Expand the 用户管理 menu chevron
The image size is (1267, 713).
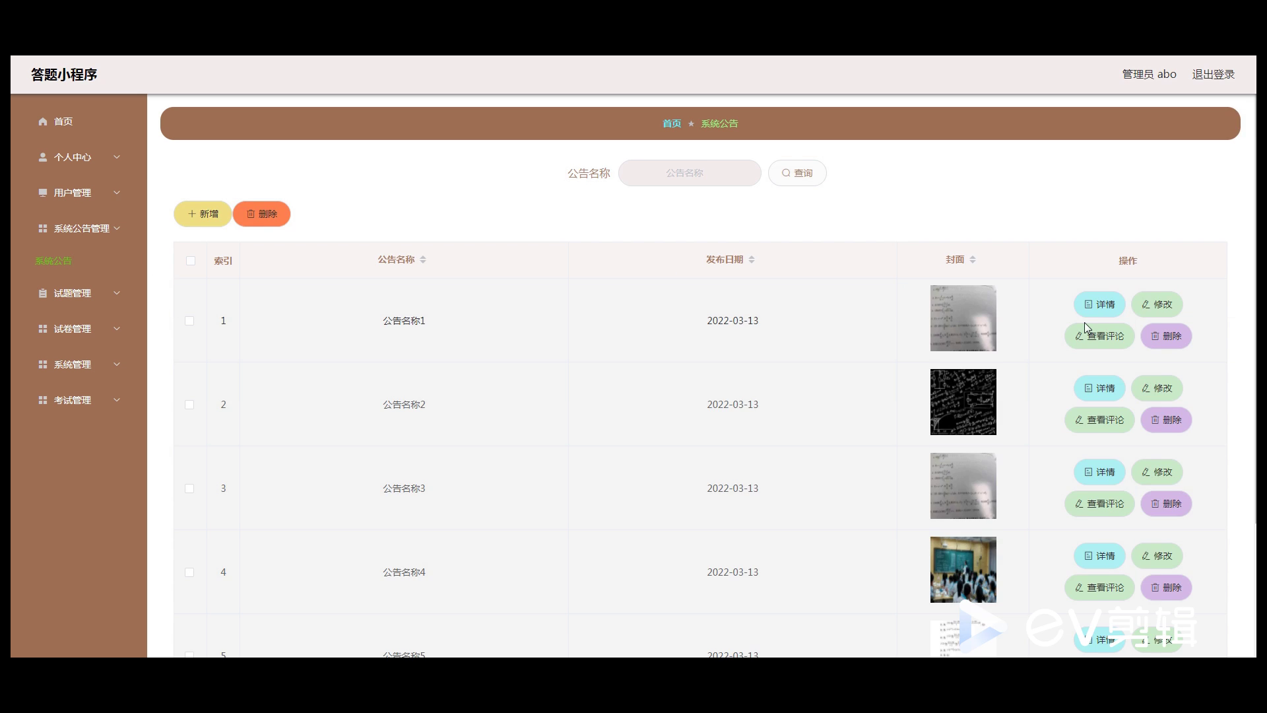(117, 193)
